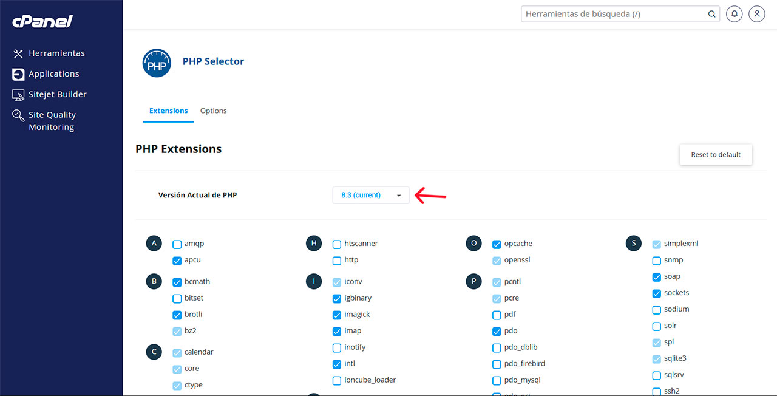The height and width of the screenshot is (396, 777).
Task: Uncheck the pdo extension
Action: [x=497, y=332]
